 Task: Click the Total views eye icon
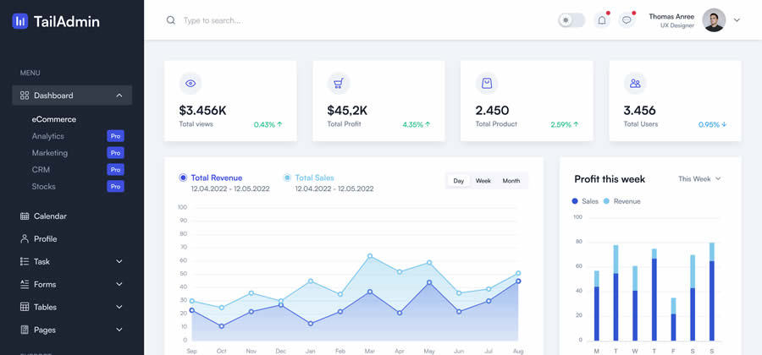tap(190, 84)
